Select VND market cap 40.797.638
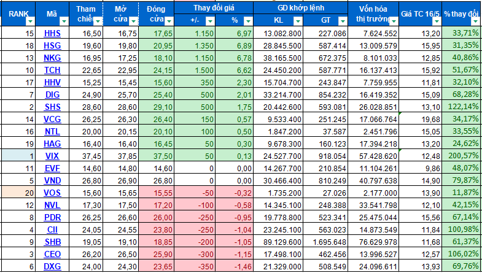482x273 pixels. tap(373, 180)
